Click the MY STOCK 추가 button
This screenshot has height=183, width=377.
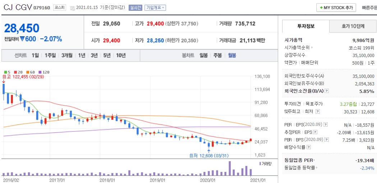point(336,8)
